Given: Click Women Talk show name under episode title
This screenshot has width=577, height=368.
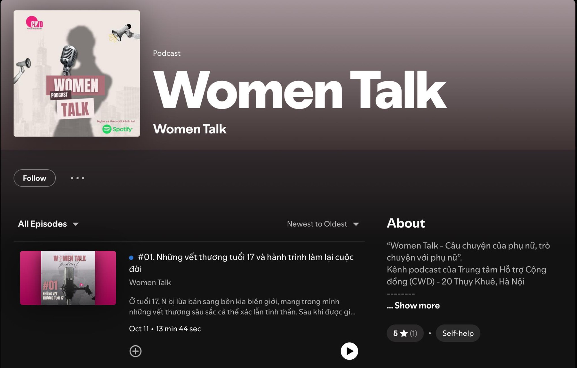Looking at the screenshot, I should tap(150, 282).
